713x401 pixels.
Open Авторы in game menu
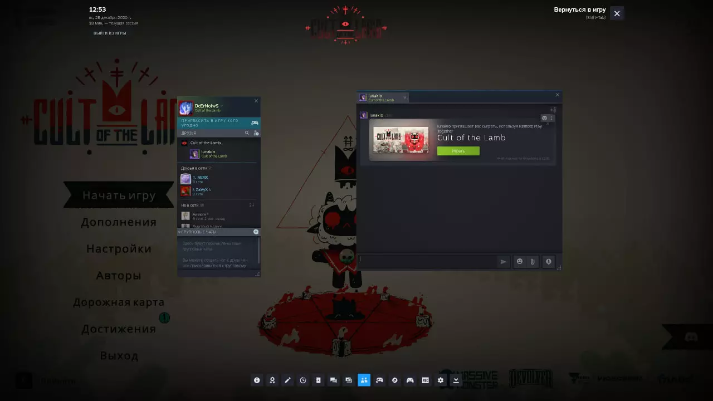[119, 276]
